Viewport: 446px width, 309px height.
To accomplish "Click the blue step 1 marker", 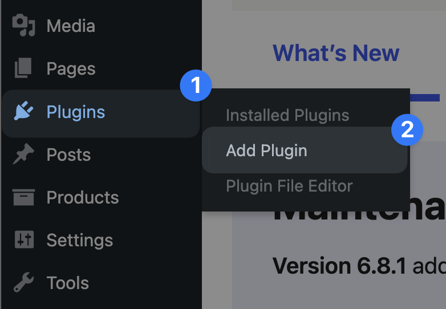I will pos(196,87).
